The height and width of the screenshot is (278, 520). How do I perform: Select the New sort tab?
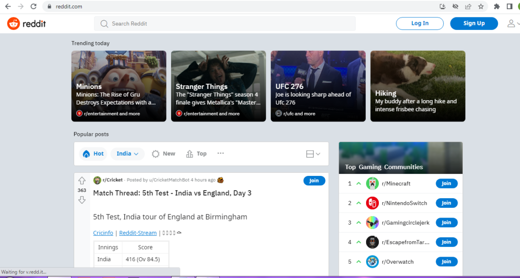click(x=164, y=153)
